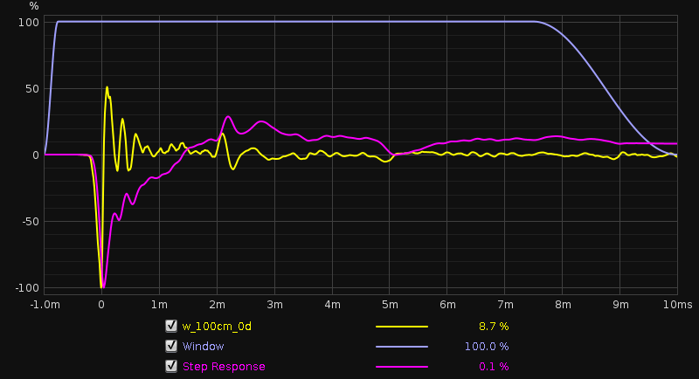Click the yellow w_100cm_0d line sample
The width and height of the screenshot is (699, 379).
tap(402, 327)
